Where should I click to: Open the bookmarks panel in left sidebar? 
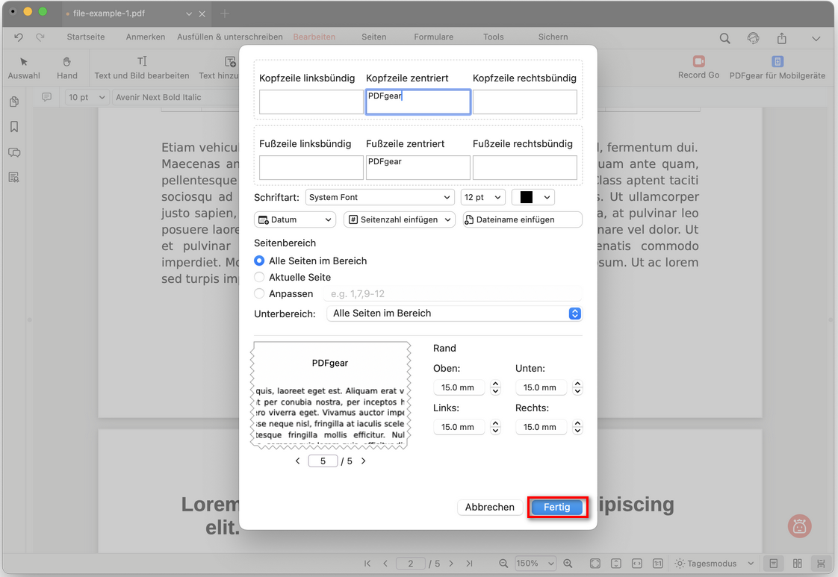click(13, 127)
